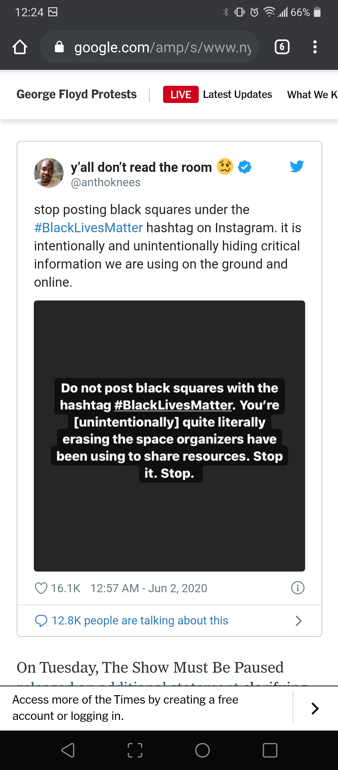Screen dimensions: 338x770
Task: Open the black square tweet image
Action: point(169,436)
